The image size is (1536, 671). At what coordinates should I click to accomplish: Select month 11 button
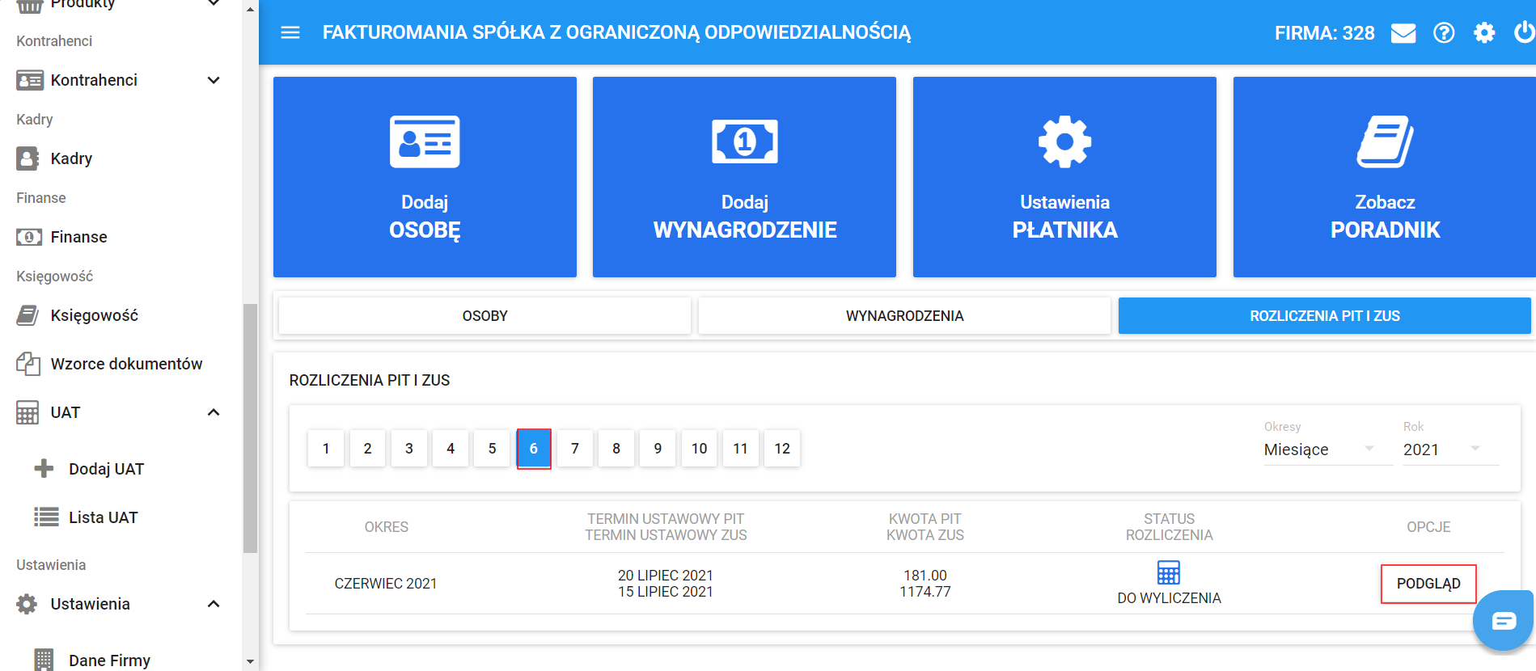740,449
